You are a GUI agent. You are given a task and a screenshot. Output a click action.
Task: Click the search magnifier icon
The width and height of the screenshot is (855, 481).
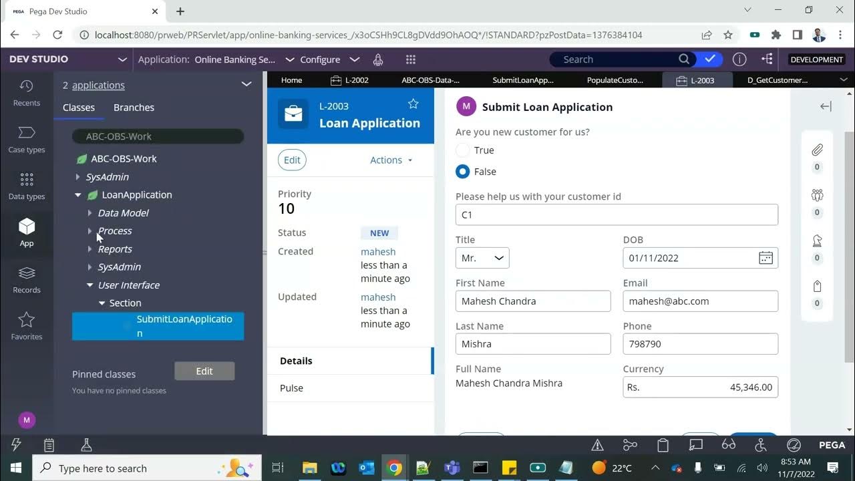[x=684, y=59]
